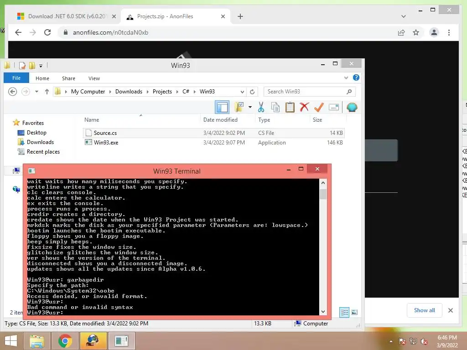467x350 pixels.
Task: Open dropdown arrow beside folder options icon
Action: [x=250, y=107]
